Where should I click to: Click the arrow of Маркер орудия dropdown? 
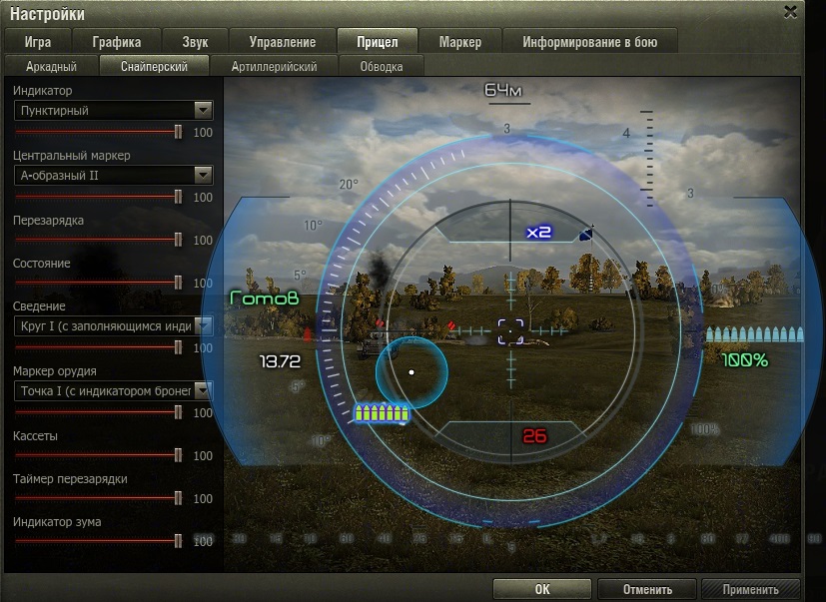[203, 390]
